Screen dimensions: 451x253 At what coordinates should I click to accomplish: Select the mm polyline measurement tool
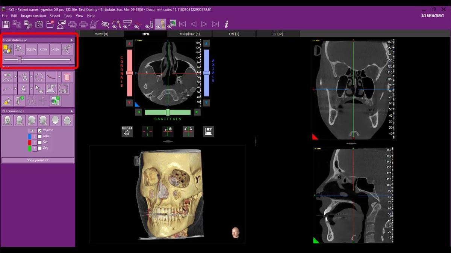8,77
